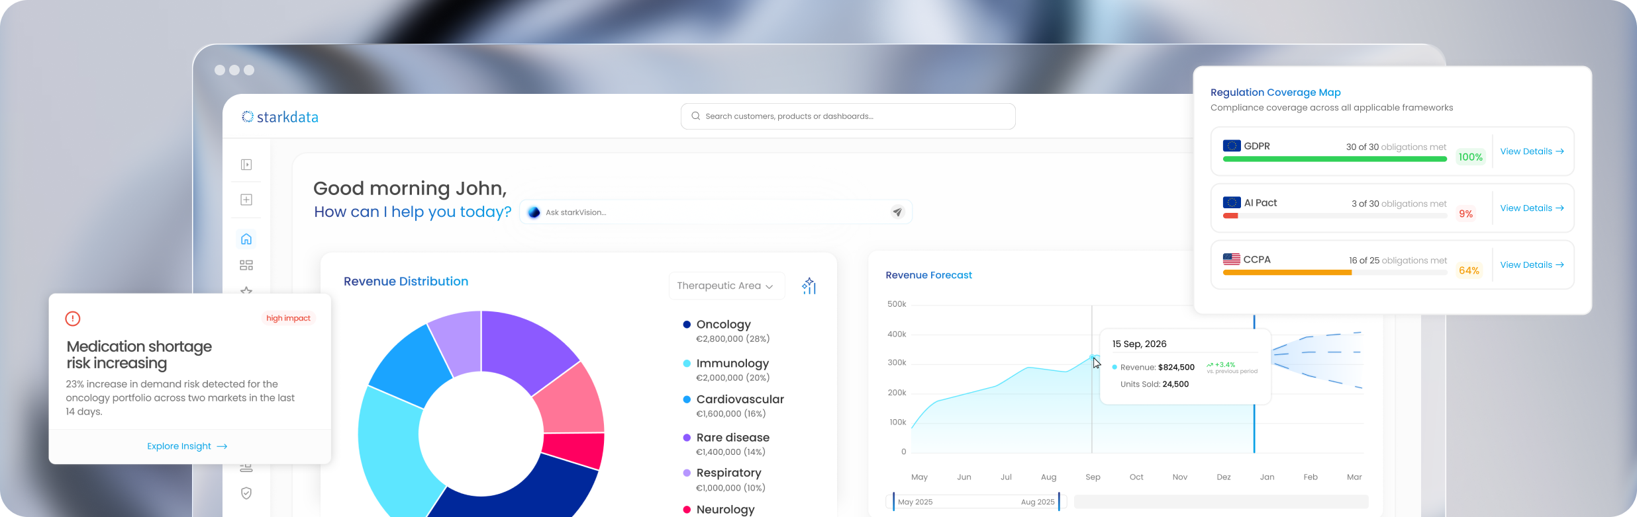1637x517 pixels.
Task: Click the 100% badge for GDPR
Action: coord(1470,157)
